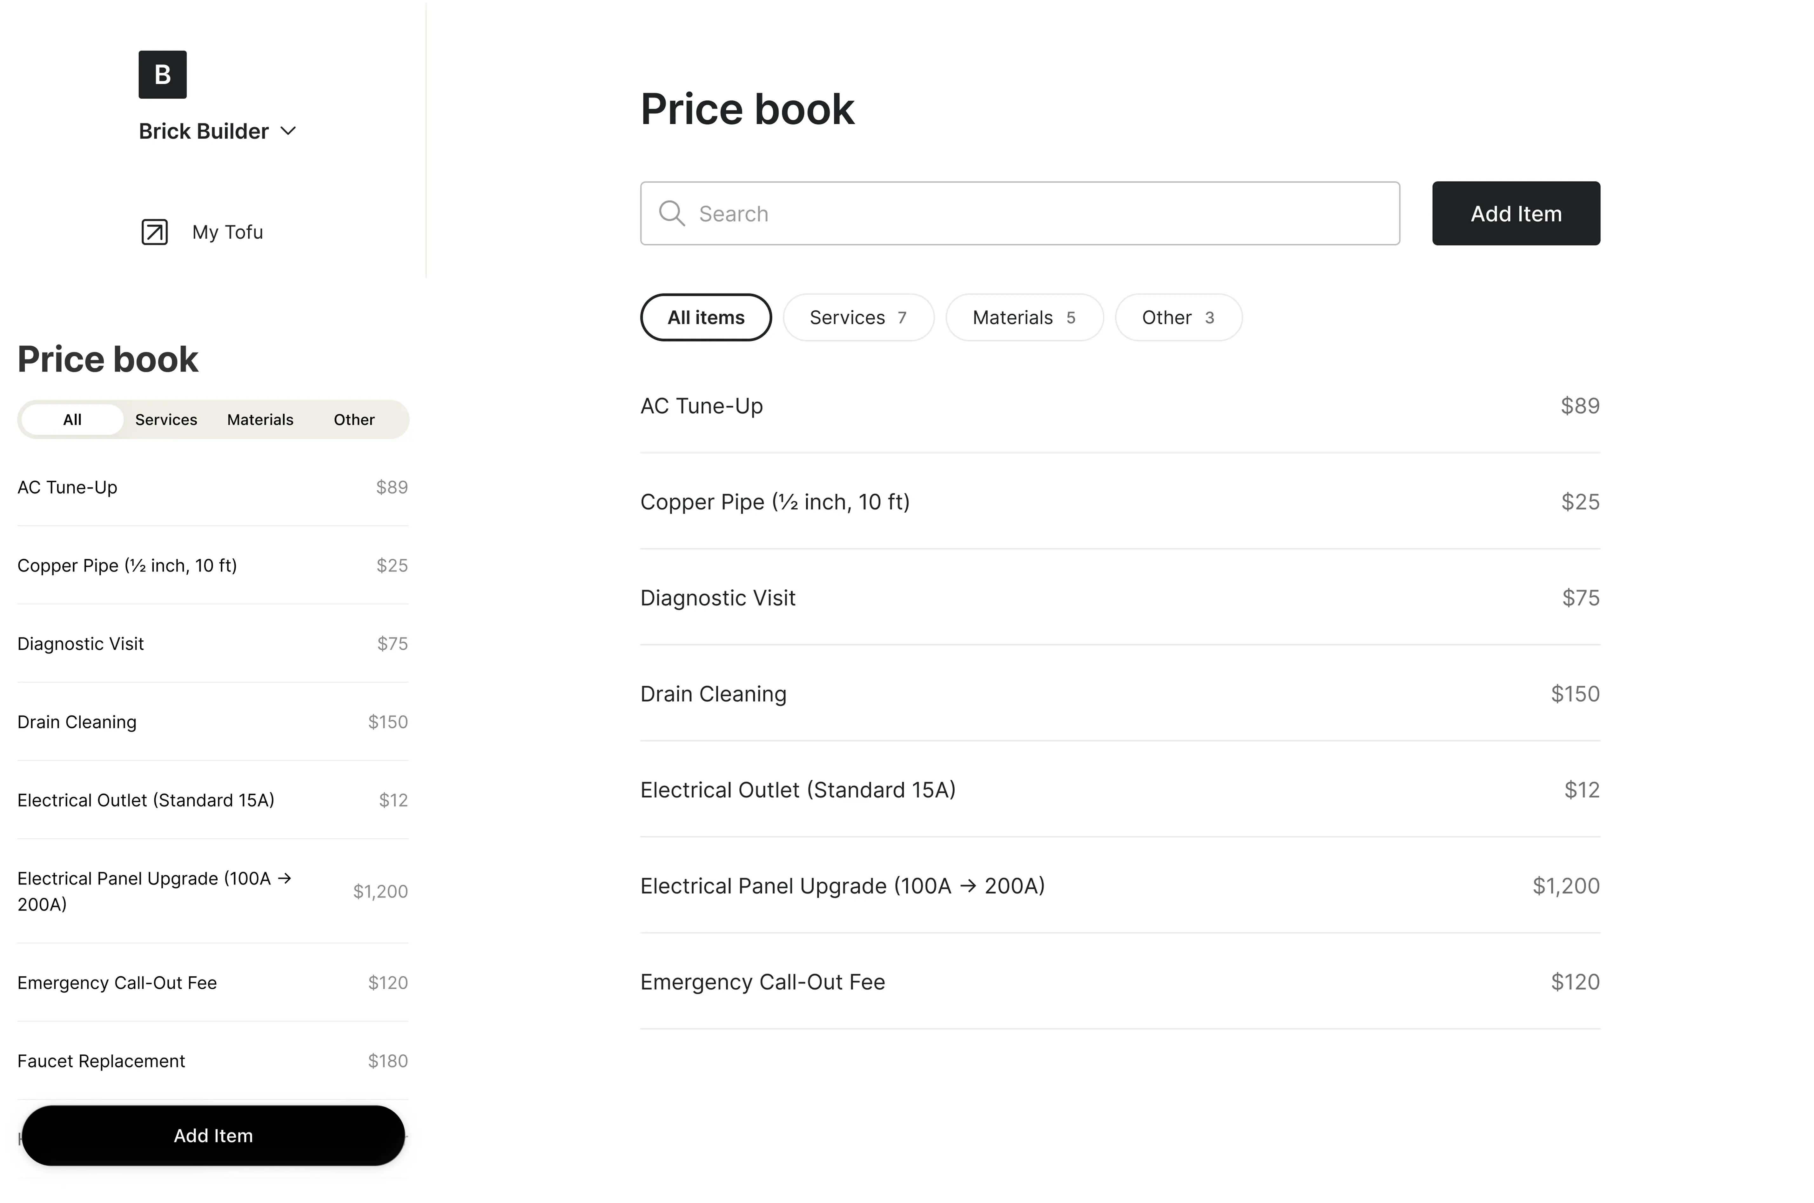This screenshot has height=1203, width=1814.
Task: Expand the Brick Builder dropdown chevron
Action: pyautogui.click(x=289, y=131)
